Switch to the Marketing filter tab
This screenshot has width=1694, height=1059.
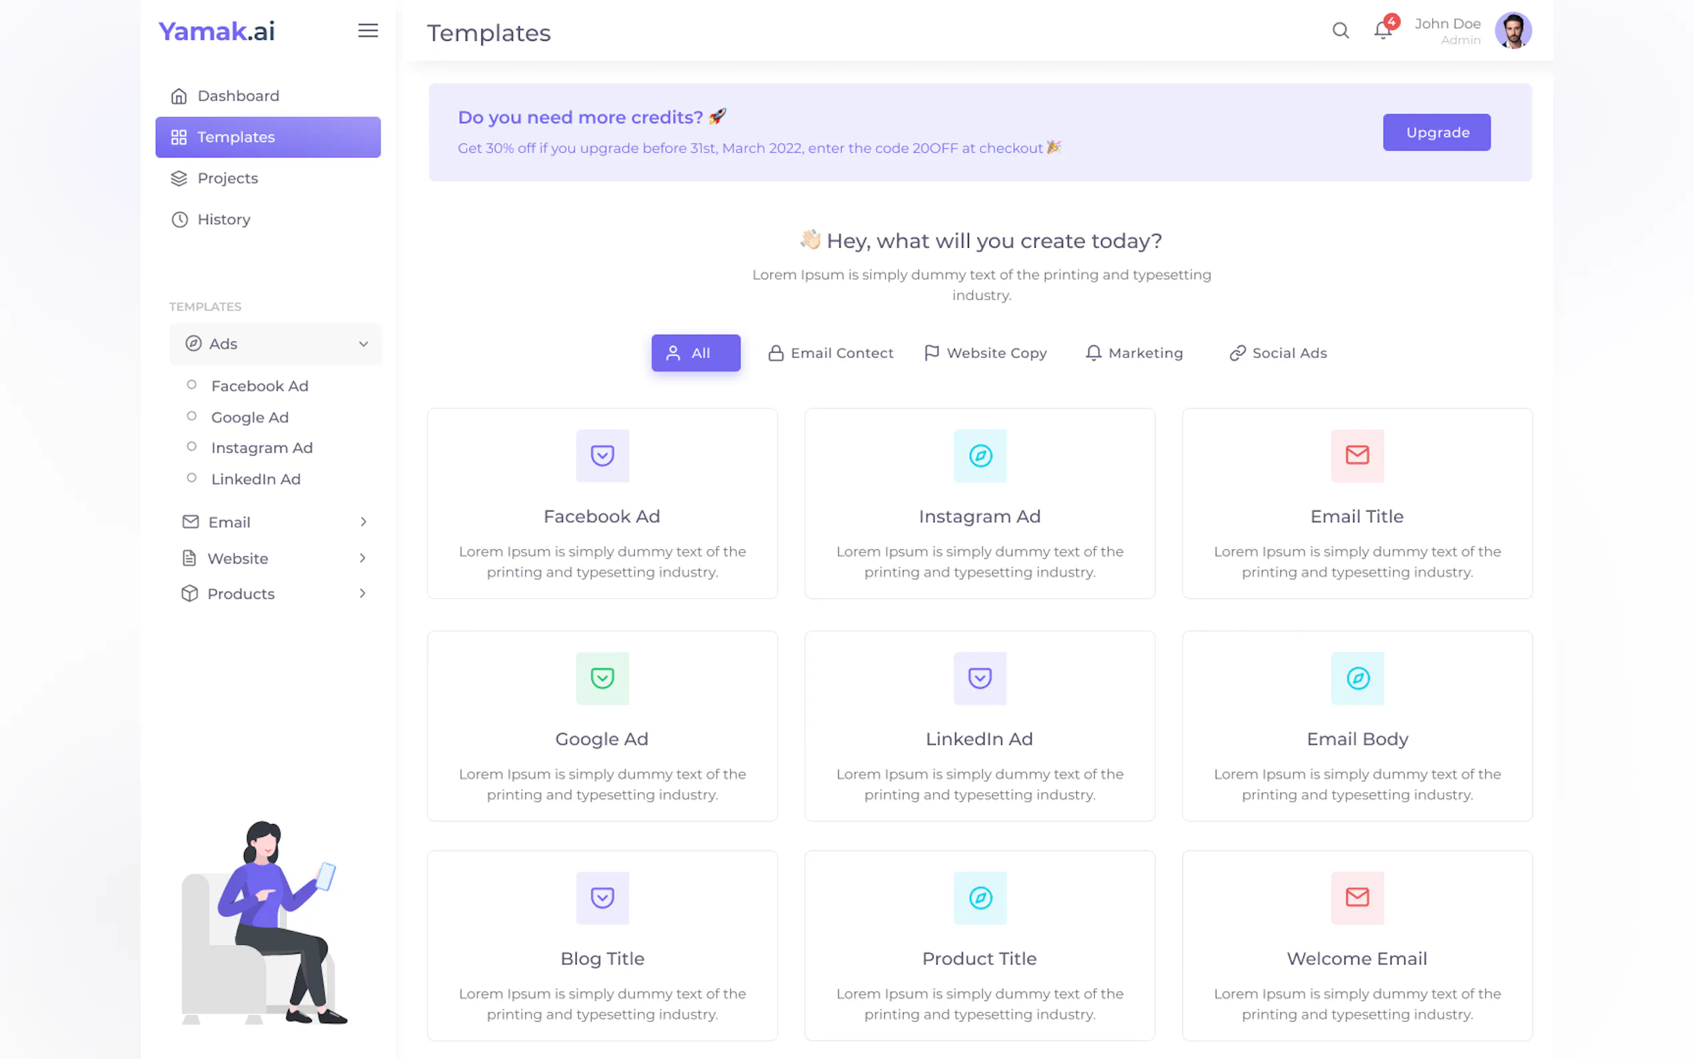point(1134,353)
